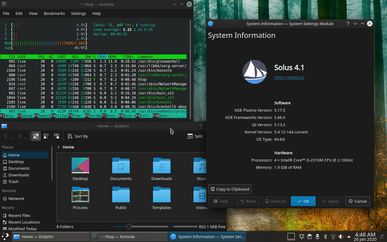This screenshot has height=242, width=387.
Task: Select the Templates folder icon in Dolphin
Action: 162,195
